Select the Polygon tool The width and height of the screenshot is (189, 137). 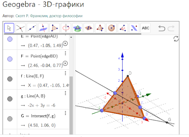[54, 28]
